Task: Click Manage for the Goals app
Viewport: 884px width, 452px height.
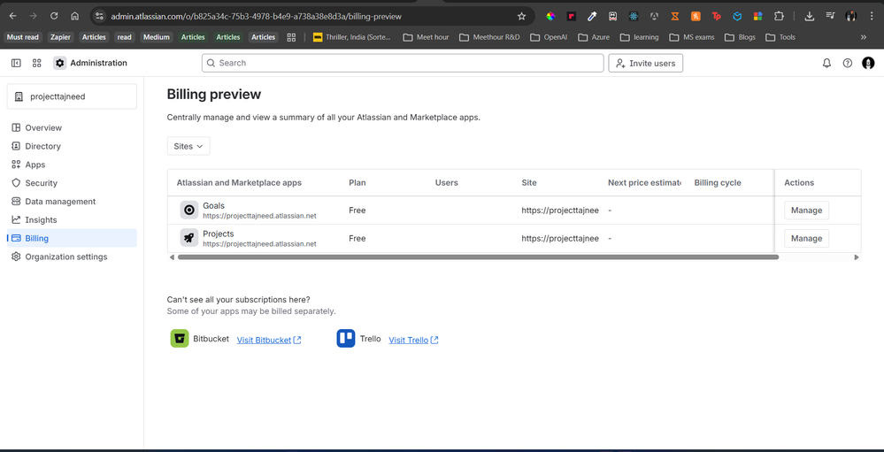Action: click(x=806, y=211)
